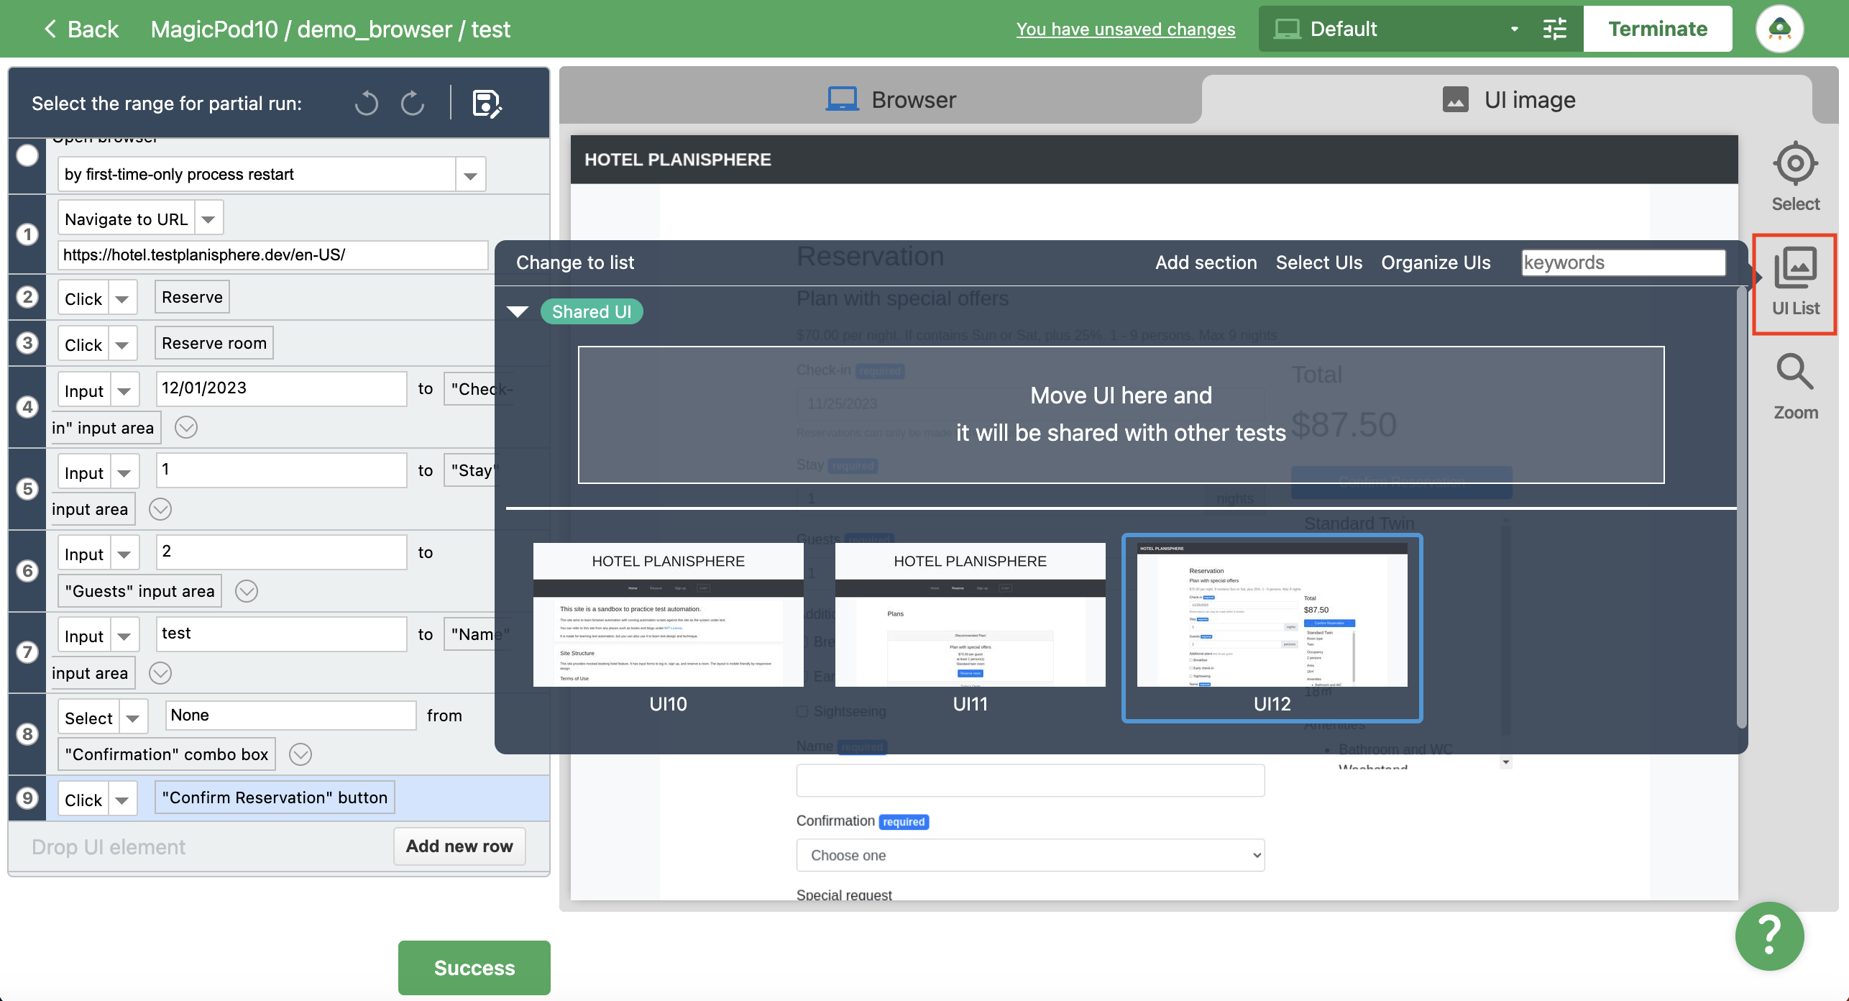Select step 8 circle marker
The width and height of the screenshot is (1849, 1001).
tap(27, 734)
